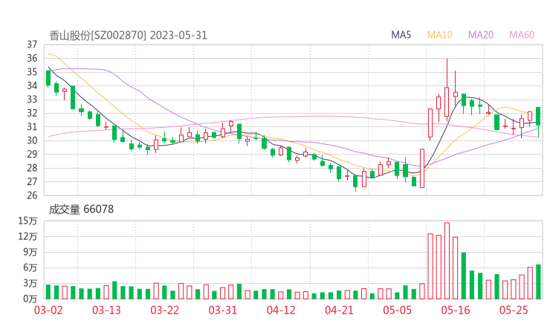Click the chart title 香山股份[SZ002870] 2023-05-31
Screen dimensions: 550x327
pos(129,36)
